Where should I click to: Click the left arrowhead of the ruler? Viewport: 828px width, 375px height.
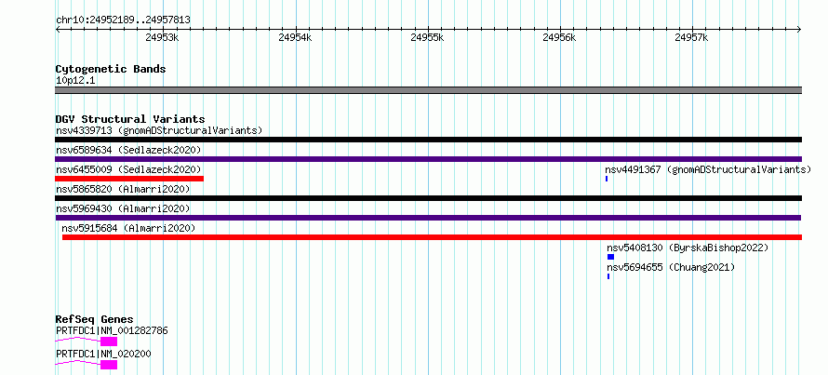58,30
